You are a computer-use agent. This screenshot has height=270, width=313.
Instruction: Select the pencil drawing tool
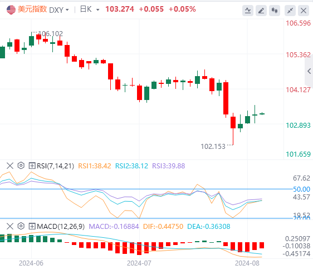tap(261, 11)
